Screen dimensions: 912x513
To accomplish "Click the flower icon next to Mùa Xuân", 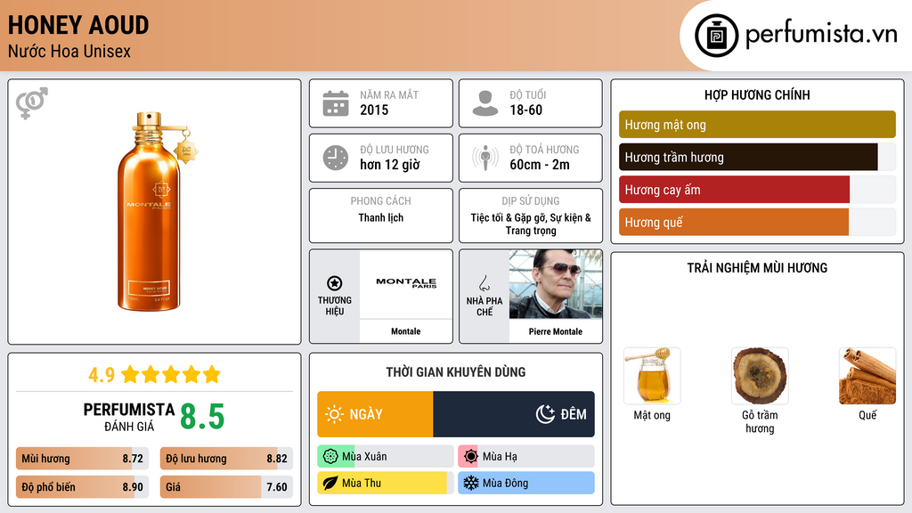I will point(330,457).
